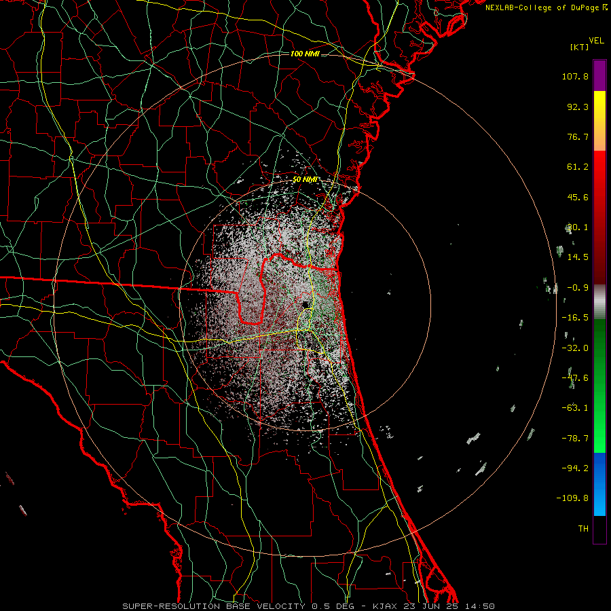Pick the yellow-orange segment of velocity color bar

point(599,121)
